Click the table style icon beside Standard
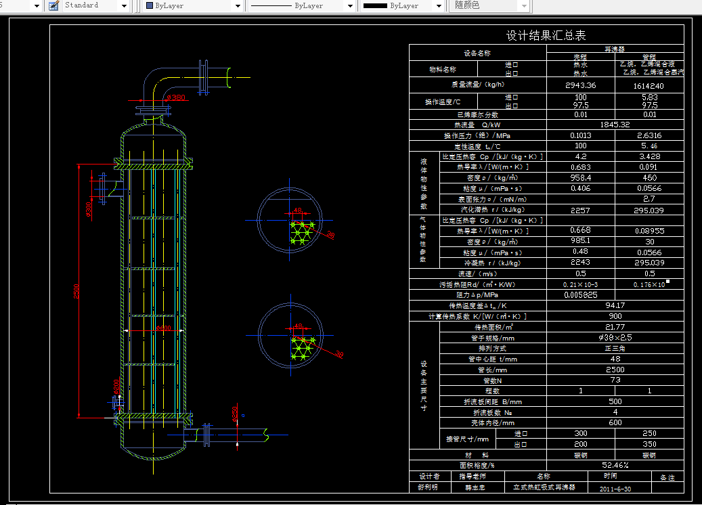The image size is (702, 505). point(53,6)
